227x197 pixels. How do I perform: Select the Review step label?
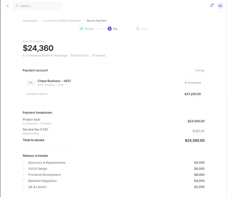pyautogui.click(x=89, y=29)
